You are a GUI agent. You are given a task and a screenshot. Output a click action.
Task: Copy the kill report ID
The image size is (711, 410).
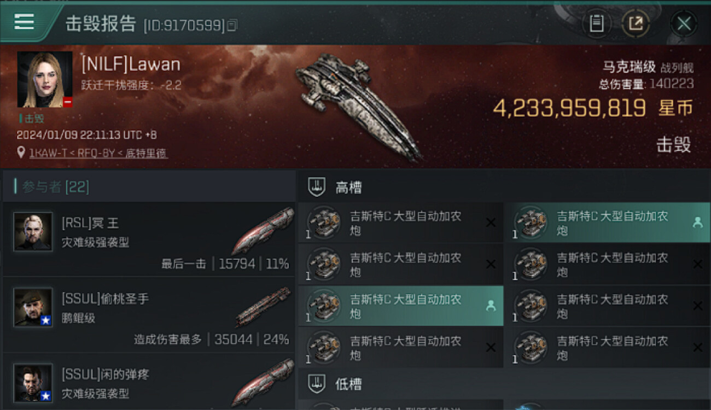point(232,25)
